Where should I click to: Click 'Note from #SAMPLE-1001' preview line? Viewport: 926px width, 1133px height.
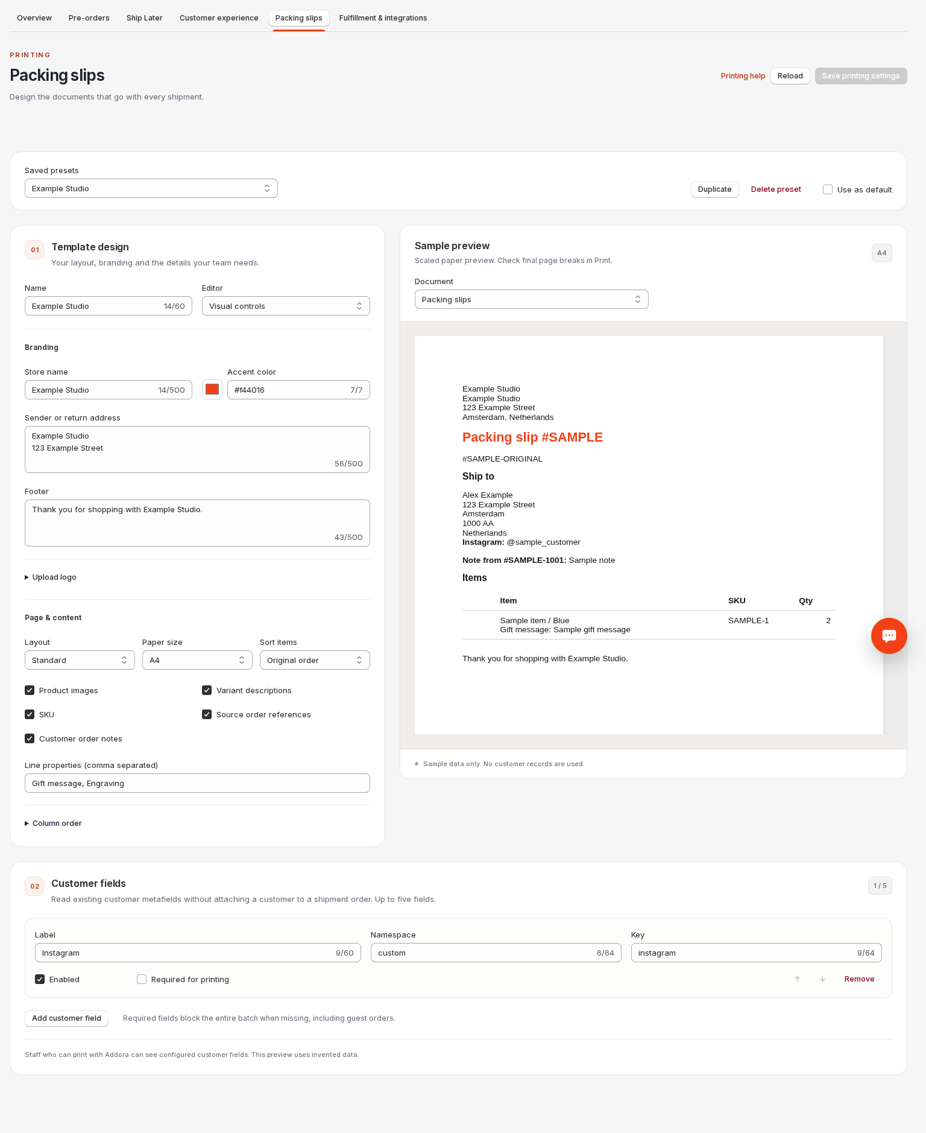click(x=538, y=560)
